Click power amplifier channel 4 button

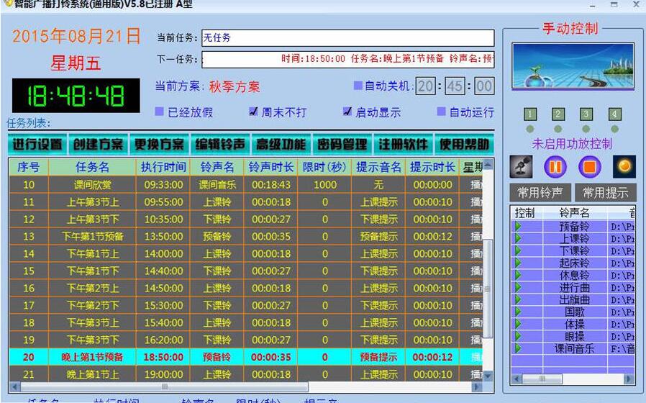click(614, 114)
